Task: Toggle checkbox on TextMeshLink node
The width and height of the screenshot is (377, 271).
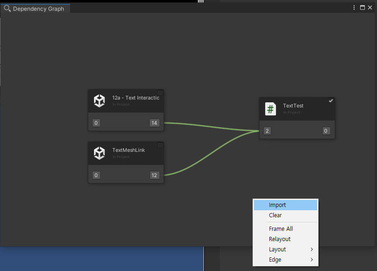Action: tap(160, 145)
